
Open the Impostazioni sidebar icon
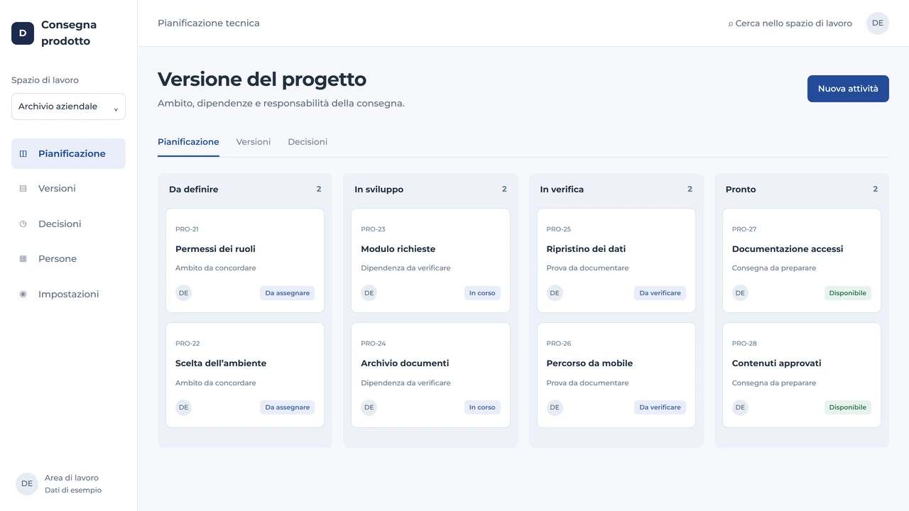[x=23, y=294]
